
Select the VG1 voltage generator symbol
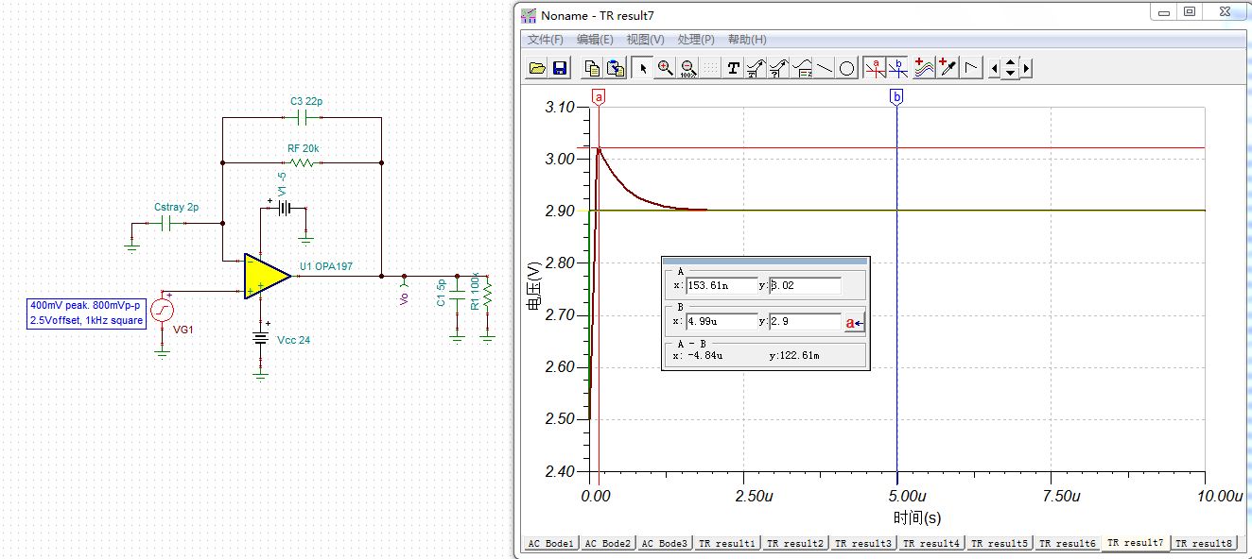(162, 310)
